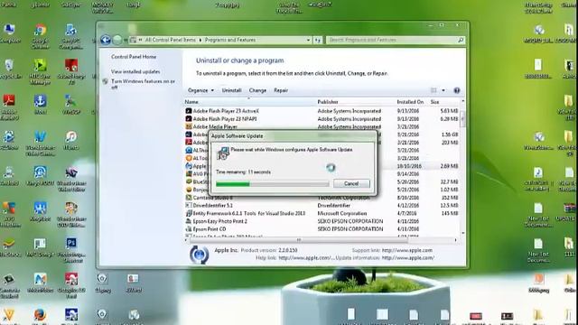Select Epson Print CD row
578x325 pixels.
tap(322, 228)
